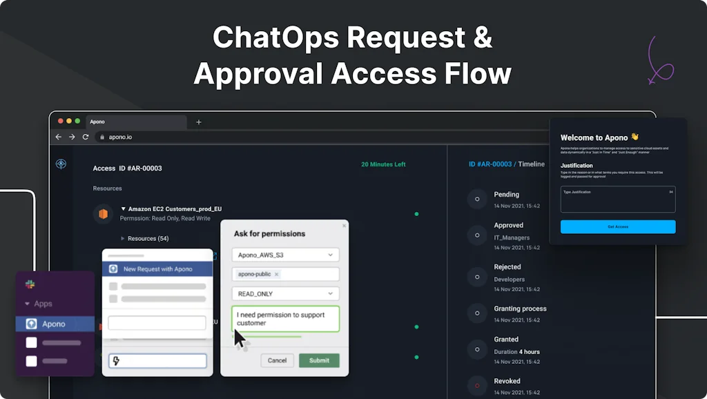Screen dimensions: 707x399
Task: Click the browser back arrow
Action: (59, 137)
